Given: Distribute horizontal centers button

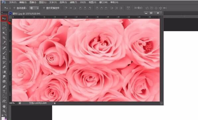Looking at the screenshot, I should pos(116,8).
